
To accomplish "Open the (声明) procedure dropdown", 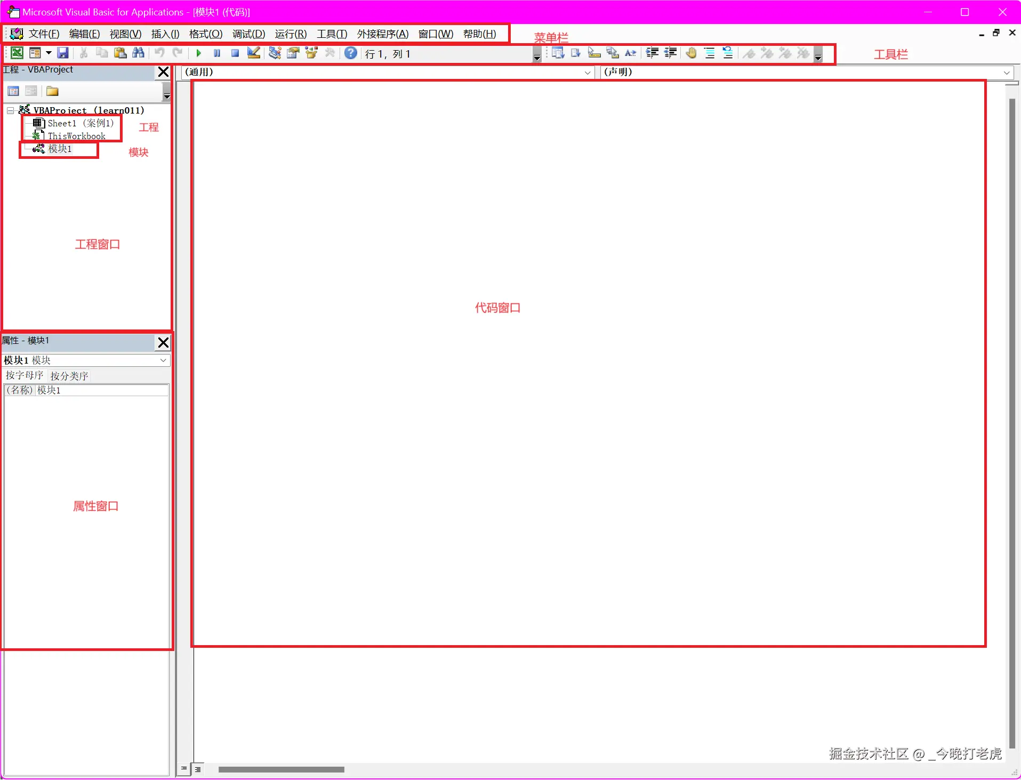I will [1007, 73].
